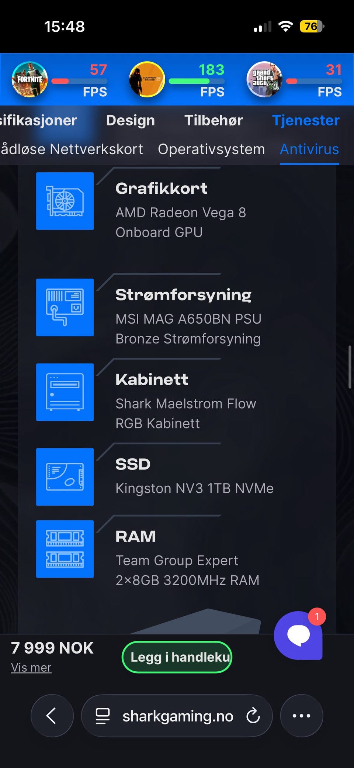Tap the SSD heading

[x=133, y=464]
